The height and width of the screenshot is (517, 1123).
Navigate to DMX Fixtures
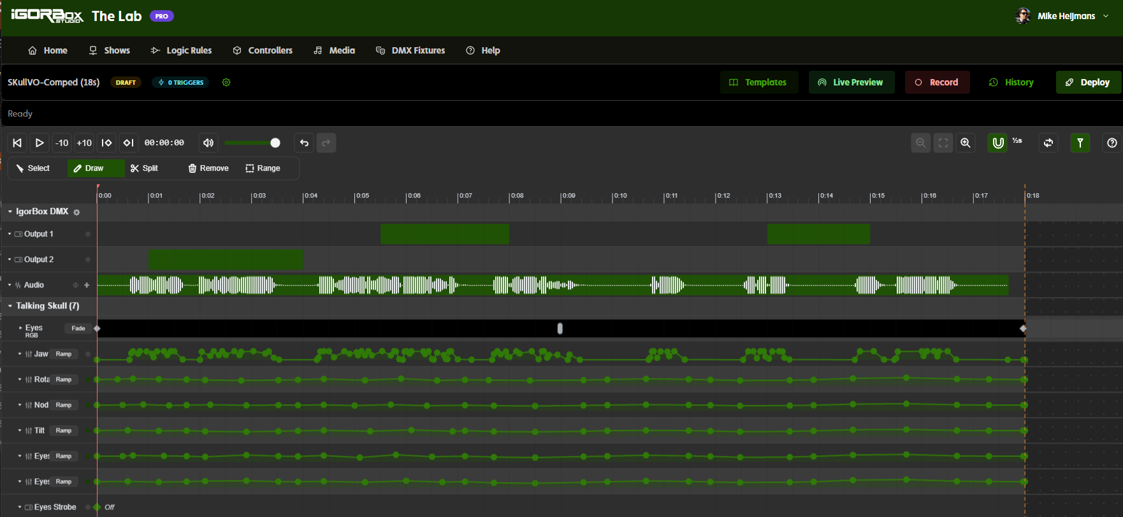(410, 50)
